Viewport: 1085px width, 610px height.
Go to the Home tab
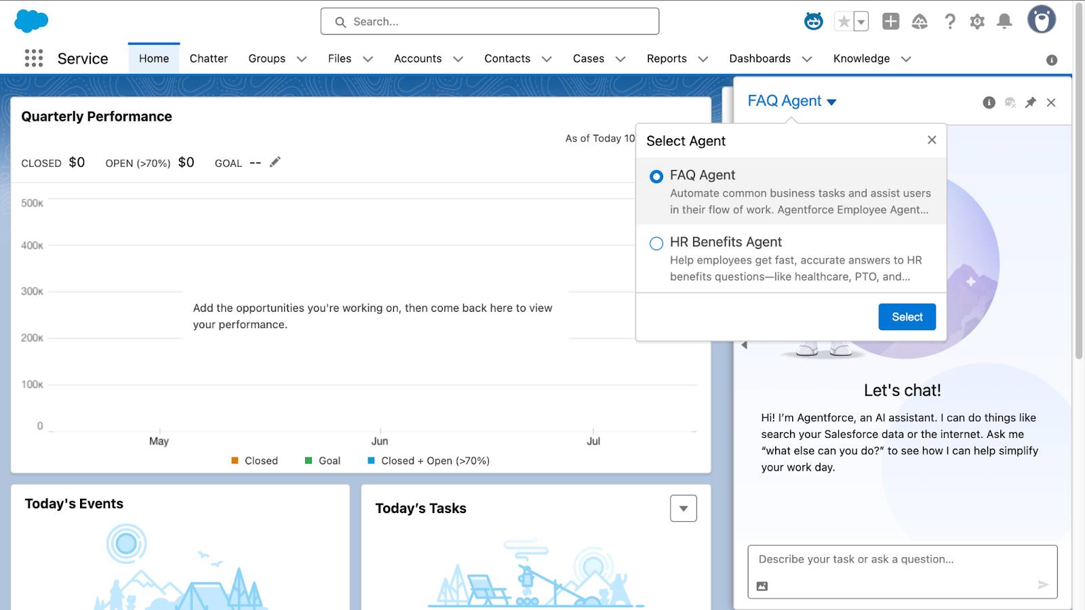(x=154, y=58)
